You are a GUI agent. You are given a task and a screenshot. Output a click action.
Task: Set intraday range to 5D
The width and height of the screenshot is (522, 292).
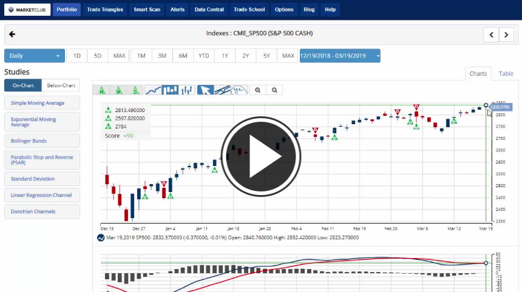pos(98,56)
